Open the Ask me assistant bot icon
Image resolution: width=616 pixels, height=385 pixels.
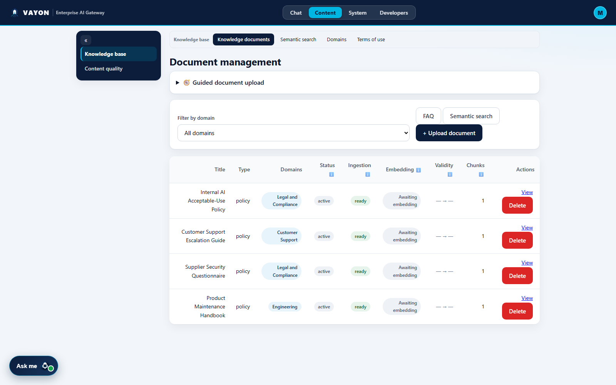click(x=47, y=366)
